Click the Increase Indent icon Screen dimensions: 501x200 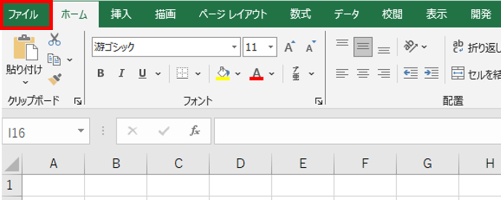click(x=431, y=74)
